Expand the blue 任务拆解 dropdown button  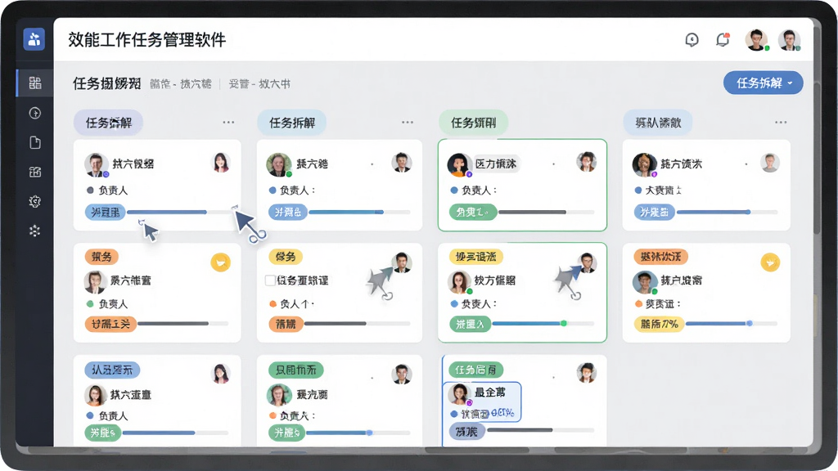pyautogui.click(x=764, y=83)
